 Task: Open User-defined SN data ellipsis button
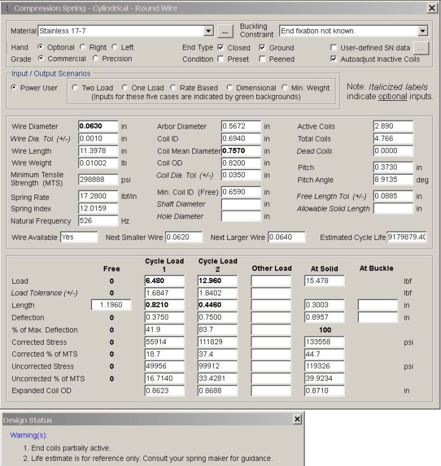[421, 48]
